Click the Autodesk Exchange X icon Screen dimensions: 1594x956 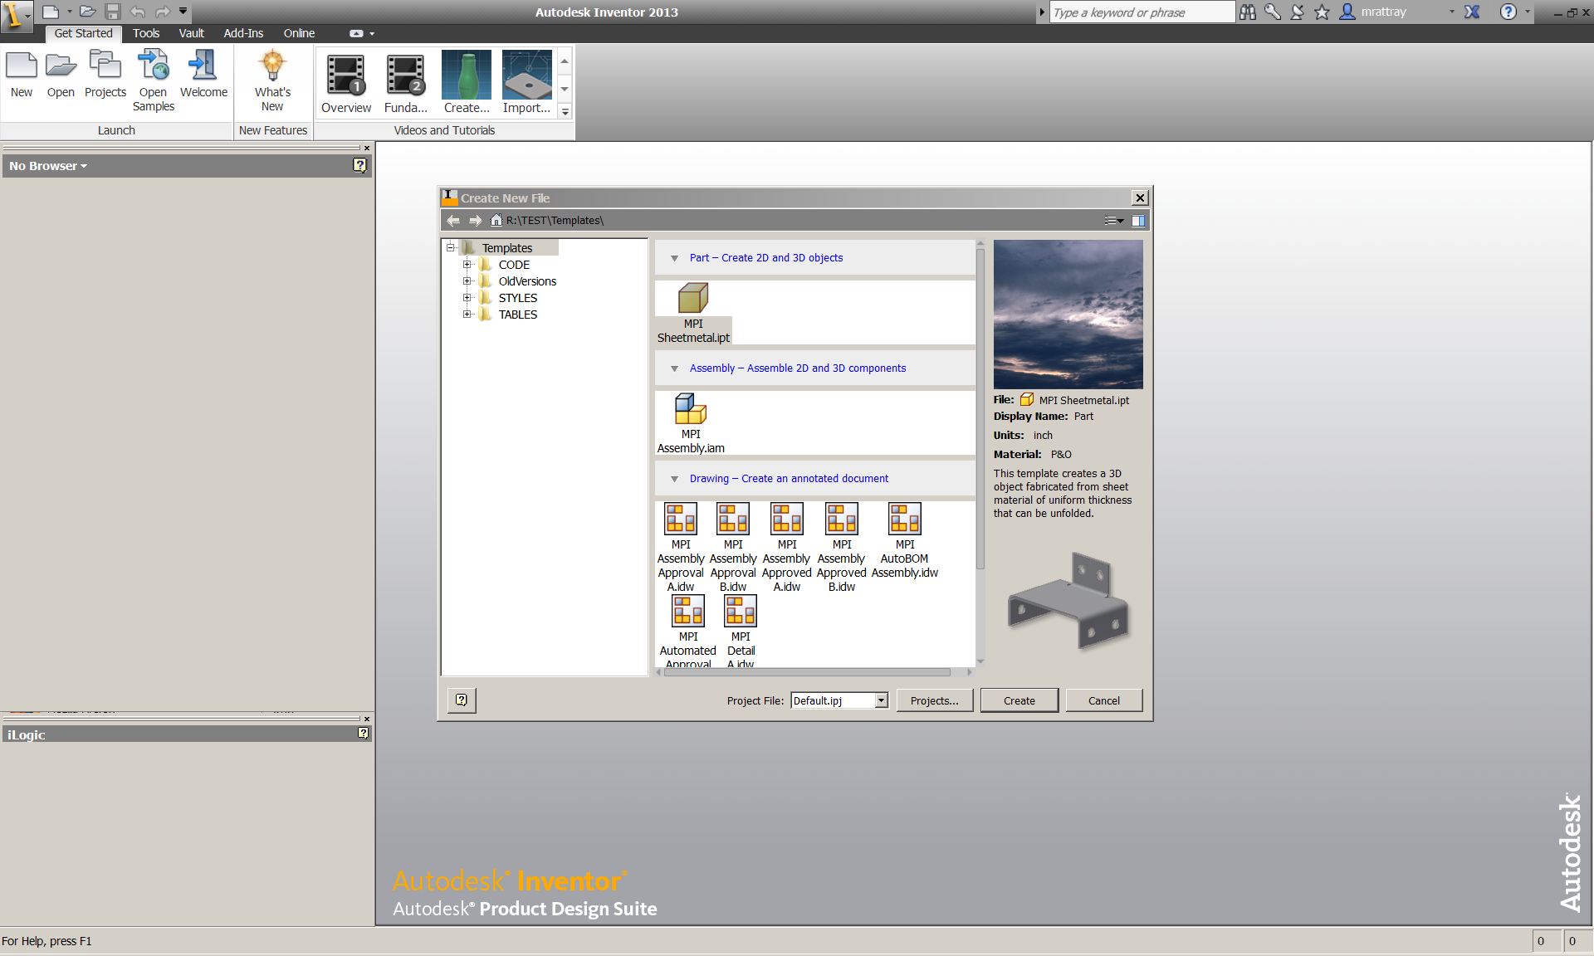tap(1472, 12)
